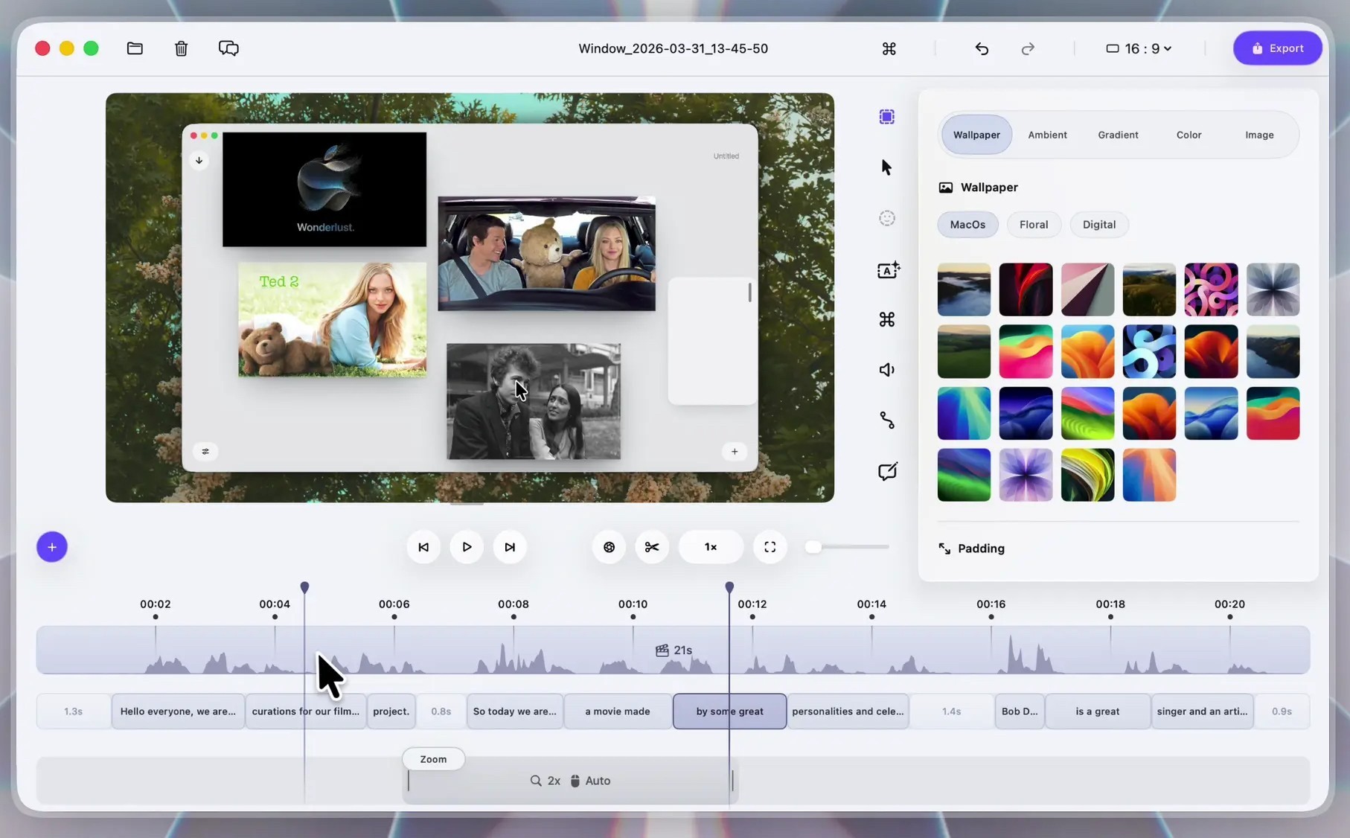1350x838 pixels.
Task: Open the shortcuts command icon in sidebar
Action: coord(886,319)
